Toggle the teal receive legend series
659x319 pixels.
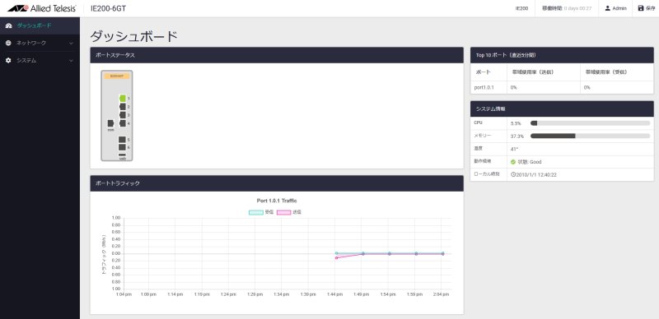point(261,212)
